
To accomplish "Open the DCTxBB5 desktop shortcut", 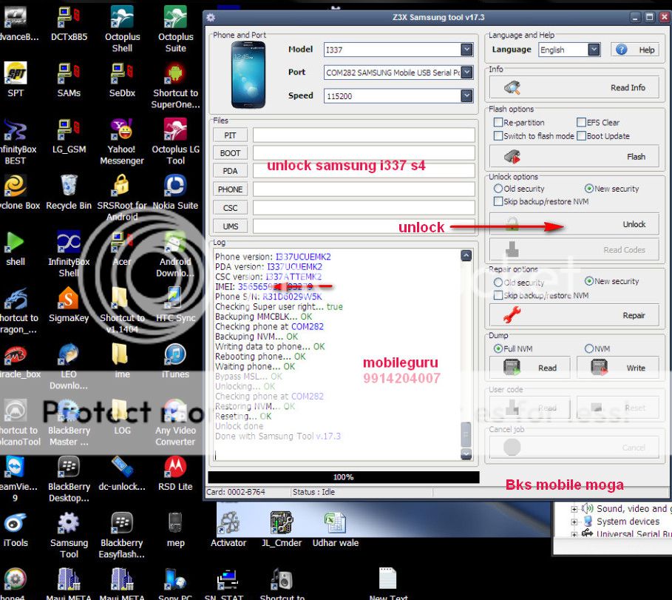I will point(69,24).
